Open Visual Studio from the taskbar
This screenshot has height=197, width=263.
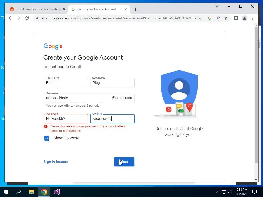coord(57,192)
